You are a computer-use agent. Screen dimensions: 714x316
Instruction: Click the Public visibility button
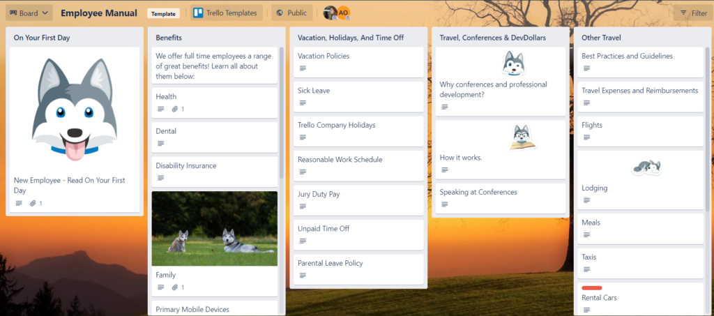(291, 13)
